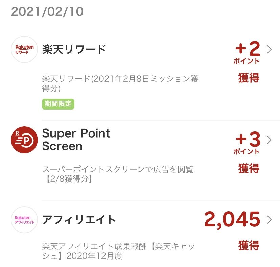Open the 楽天アフィリエイト成果報酬 2020年12月度 description
Screen dimensions: 280x267
(118, 251)
